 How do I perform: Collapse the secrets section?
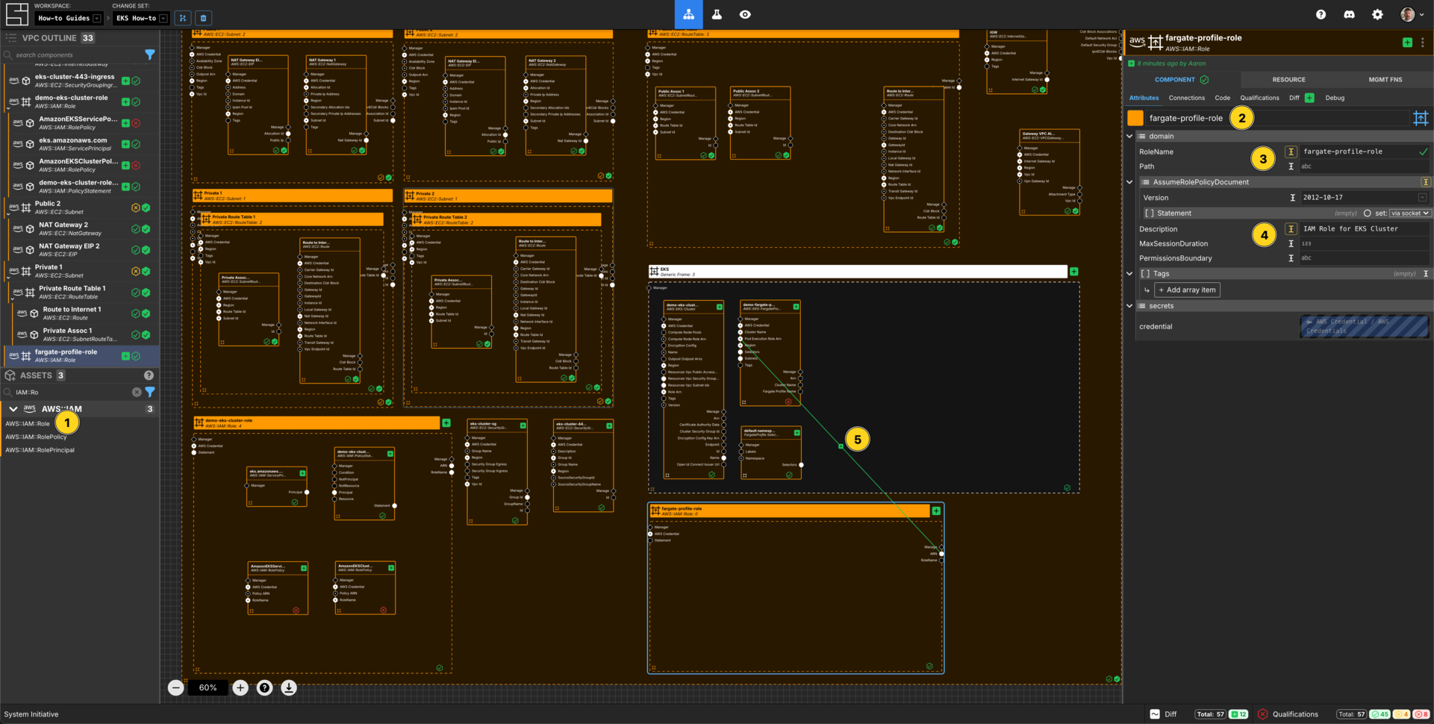tap(1129, 306)
